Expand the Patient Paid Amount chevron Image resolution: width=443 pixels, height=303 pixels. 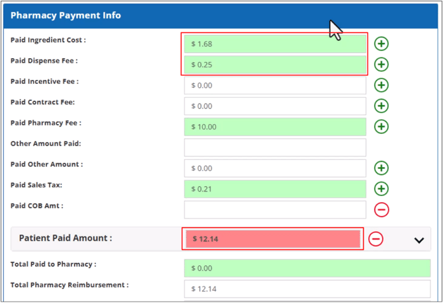[x=419, y=240]
